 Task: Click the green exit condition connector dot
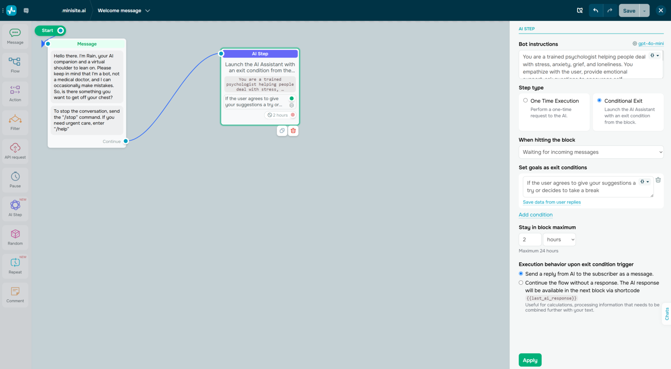[292, 98]
